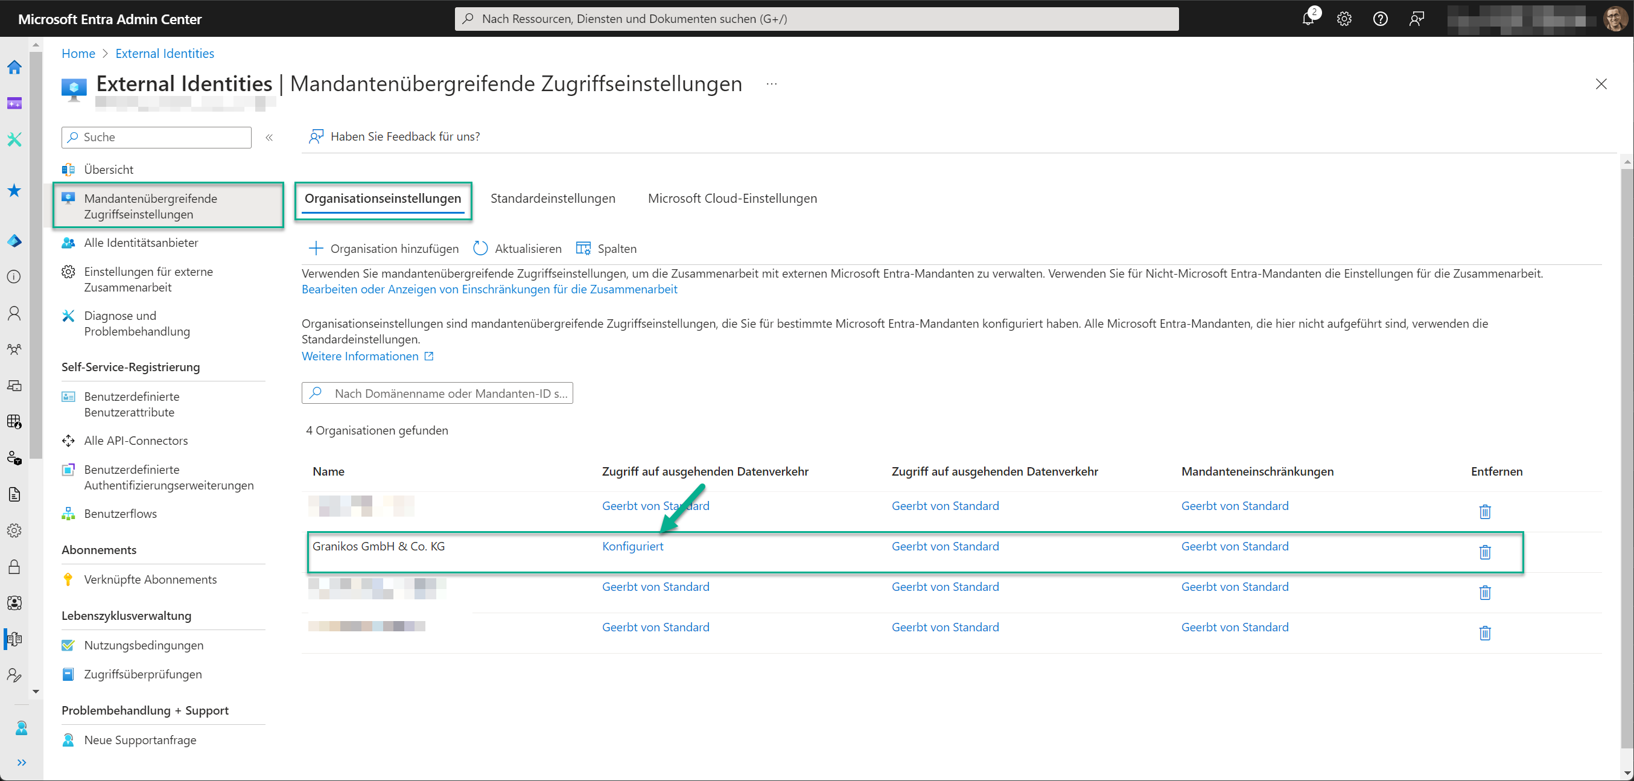Click the help question mark icon
This screenshot has height=781, width=1634.
point(1381,19)
